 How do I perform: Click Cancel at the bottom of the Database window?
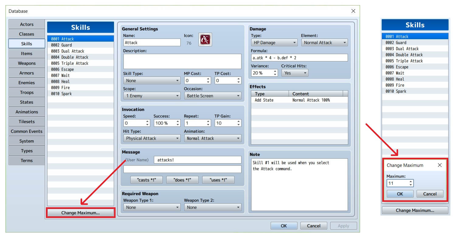[314, 226]
